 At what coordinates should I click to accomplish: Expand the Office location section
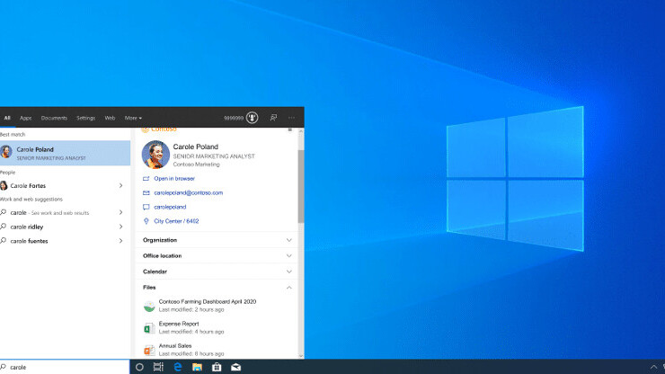pyautogui.click(x=288, y=255)
